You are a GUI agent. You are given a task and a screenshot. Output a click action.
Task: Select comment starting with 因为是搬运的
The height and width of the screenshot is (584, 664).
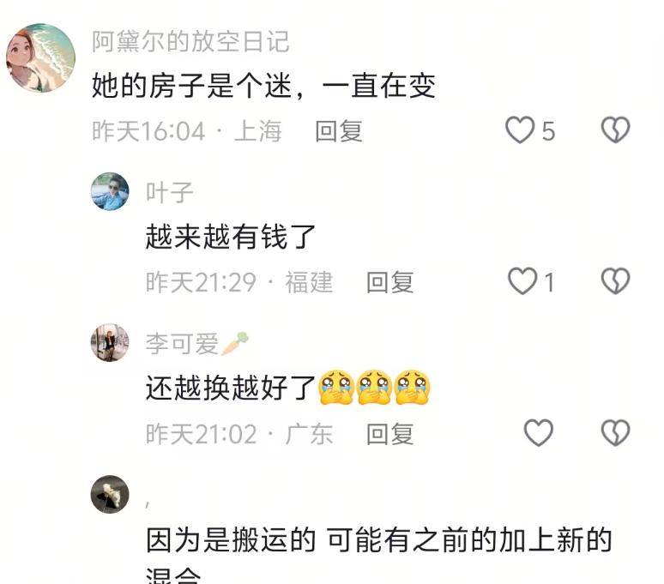click(379, 554)
